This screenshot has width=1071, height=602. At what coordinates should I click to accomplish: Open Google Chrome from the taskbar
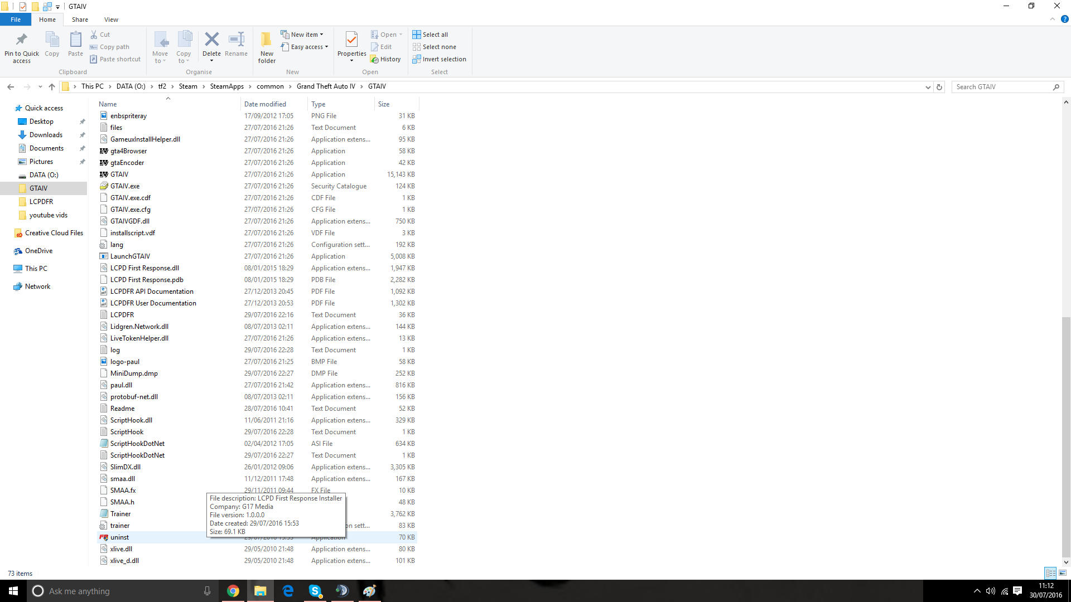point(233,591)
